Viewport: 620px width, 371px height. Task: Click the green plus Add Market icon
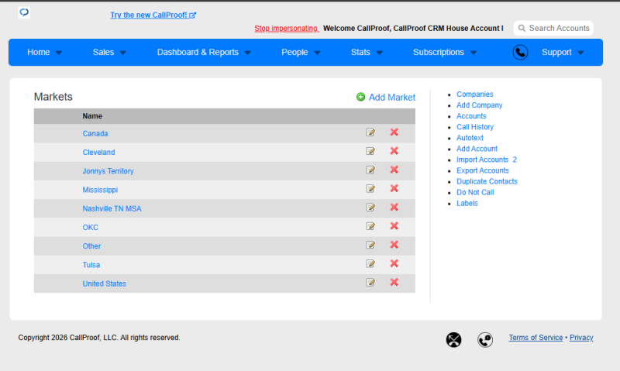click(x=360, y=97)
